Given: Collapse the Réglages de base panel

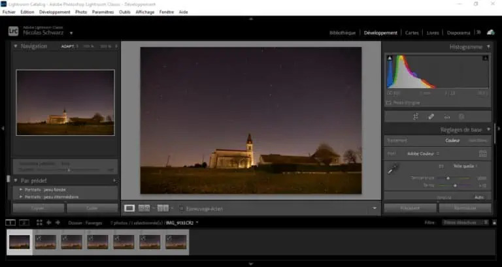Looking at the screenshot, I should click(x=488, y=129).
